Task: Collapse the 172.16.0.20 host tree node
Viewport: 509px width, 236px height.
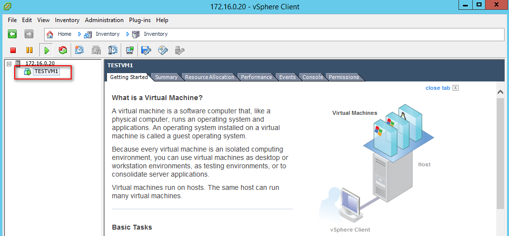Action: coord(9,64)
